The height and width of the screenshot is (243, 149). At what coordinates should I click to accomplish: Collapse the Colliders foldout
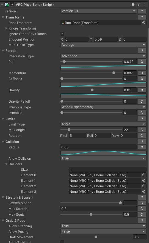[x=7, y=164]
